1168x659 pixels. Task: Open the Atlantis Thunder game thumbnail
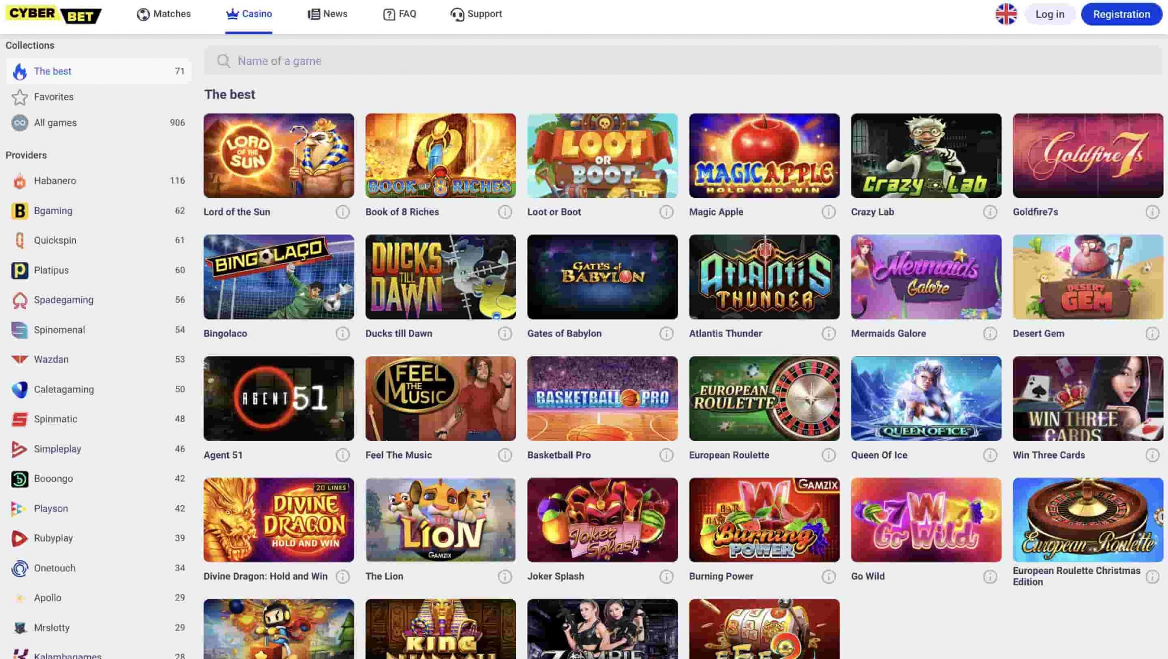[x=764, y=277]
